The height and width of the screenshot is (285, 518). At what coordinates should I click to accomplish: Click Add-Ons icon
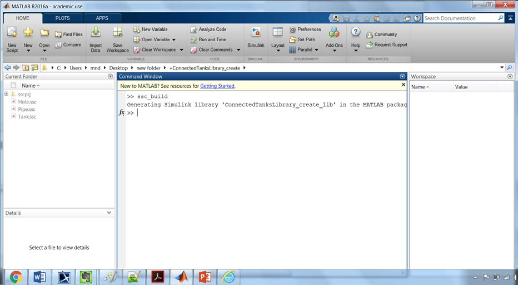[334, 32]
